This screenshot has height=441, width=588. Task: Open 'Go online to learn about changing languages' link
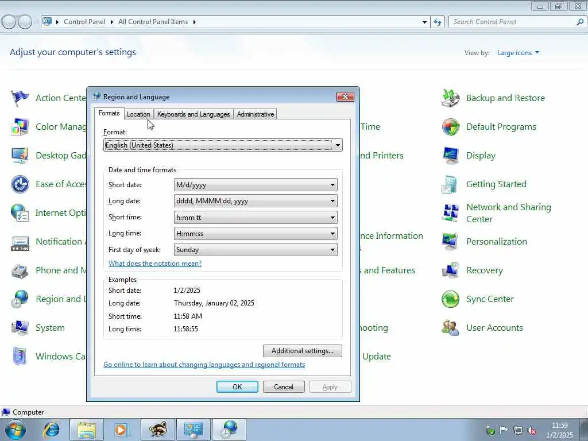tap(204, 365)
